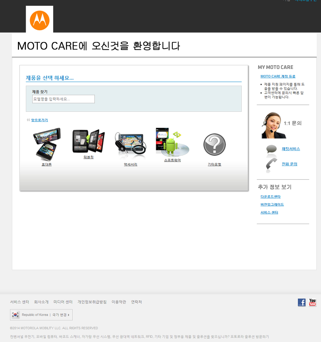This screenshot has width=321, height=342.
Task: Open the sidebar 서비스 센터 link
Action: [269, 212]
